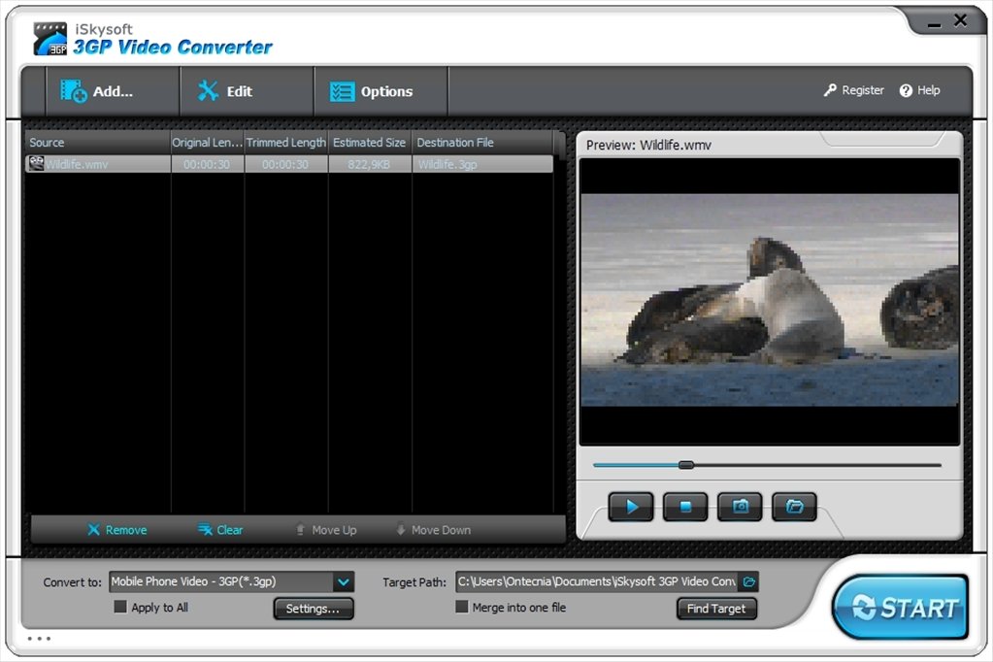
Task: Open the snapshot folder icon
Action: tap(794, 507)
